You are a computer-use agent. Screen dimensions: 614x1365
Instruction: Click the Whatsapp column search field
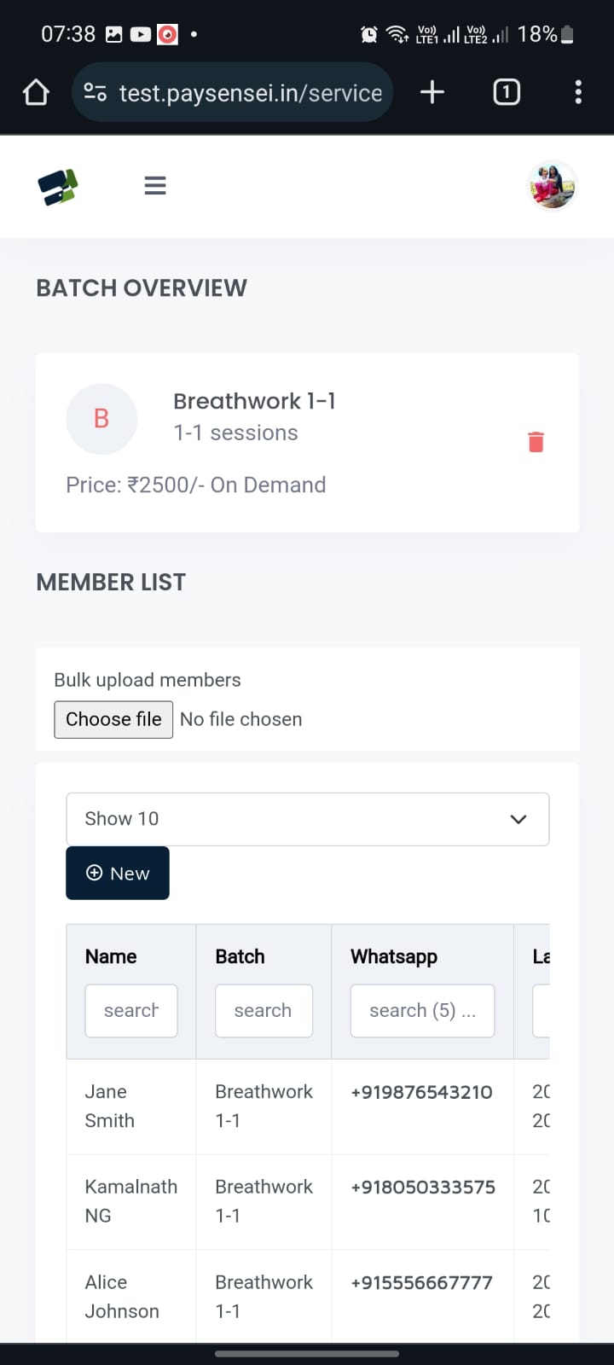pyautogui.click(x=422, y=1011)
